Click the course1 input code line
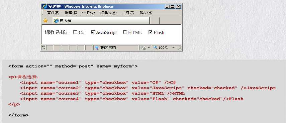The image size is (286, 123). [98, 83]
